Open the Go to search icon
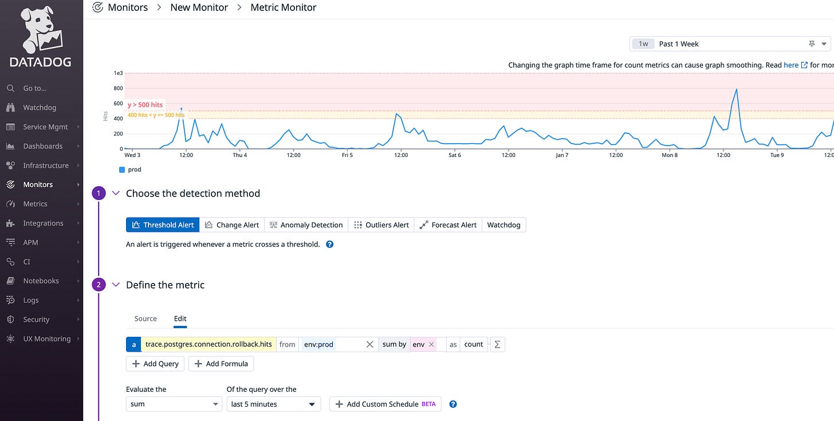 [10, 88]
